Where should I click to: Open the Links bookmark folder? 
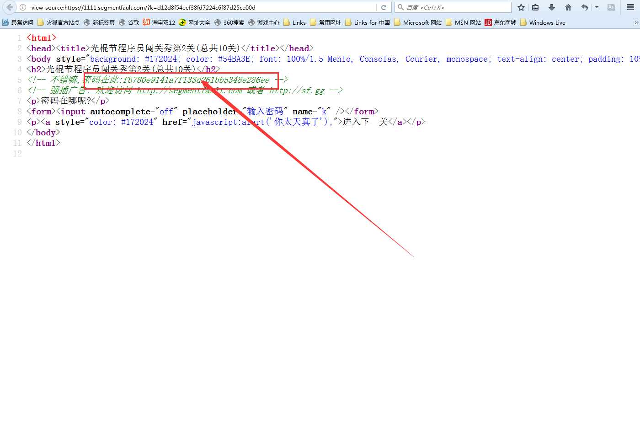[294, 22]
